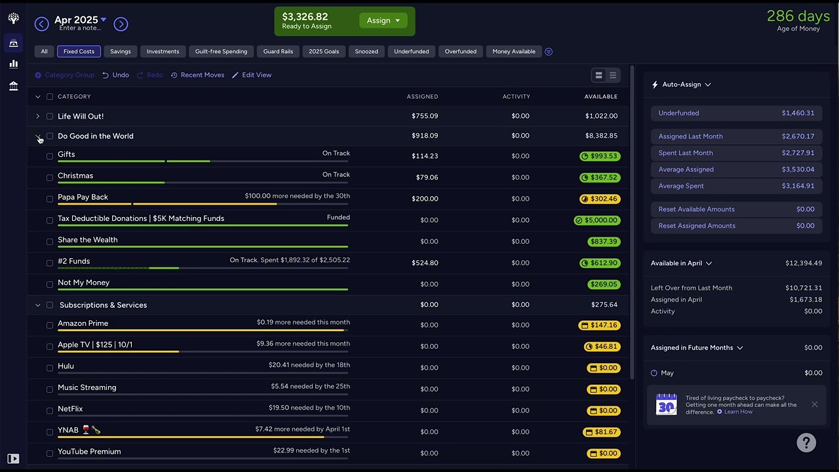Collapse the Available in April section
Image resolution: width=839 pixels, height=472 pixels.
point(682,264)
